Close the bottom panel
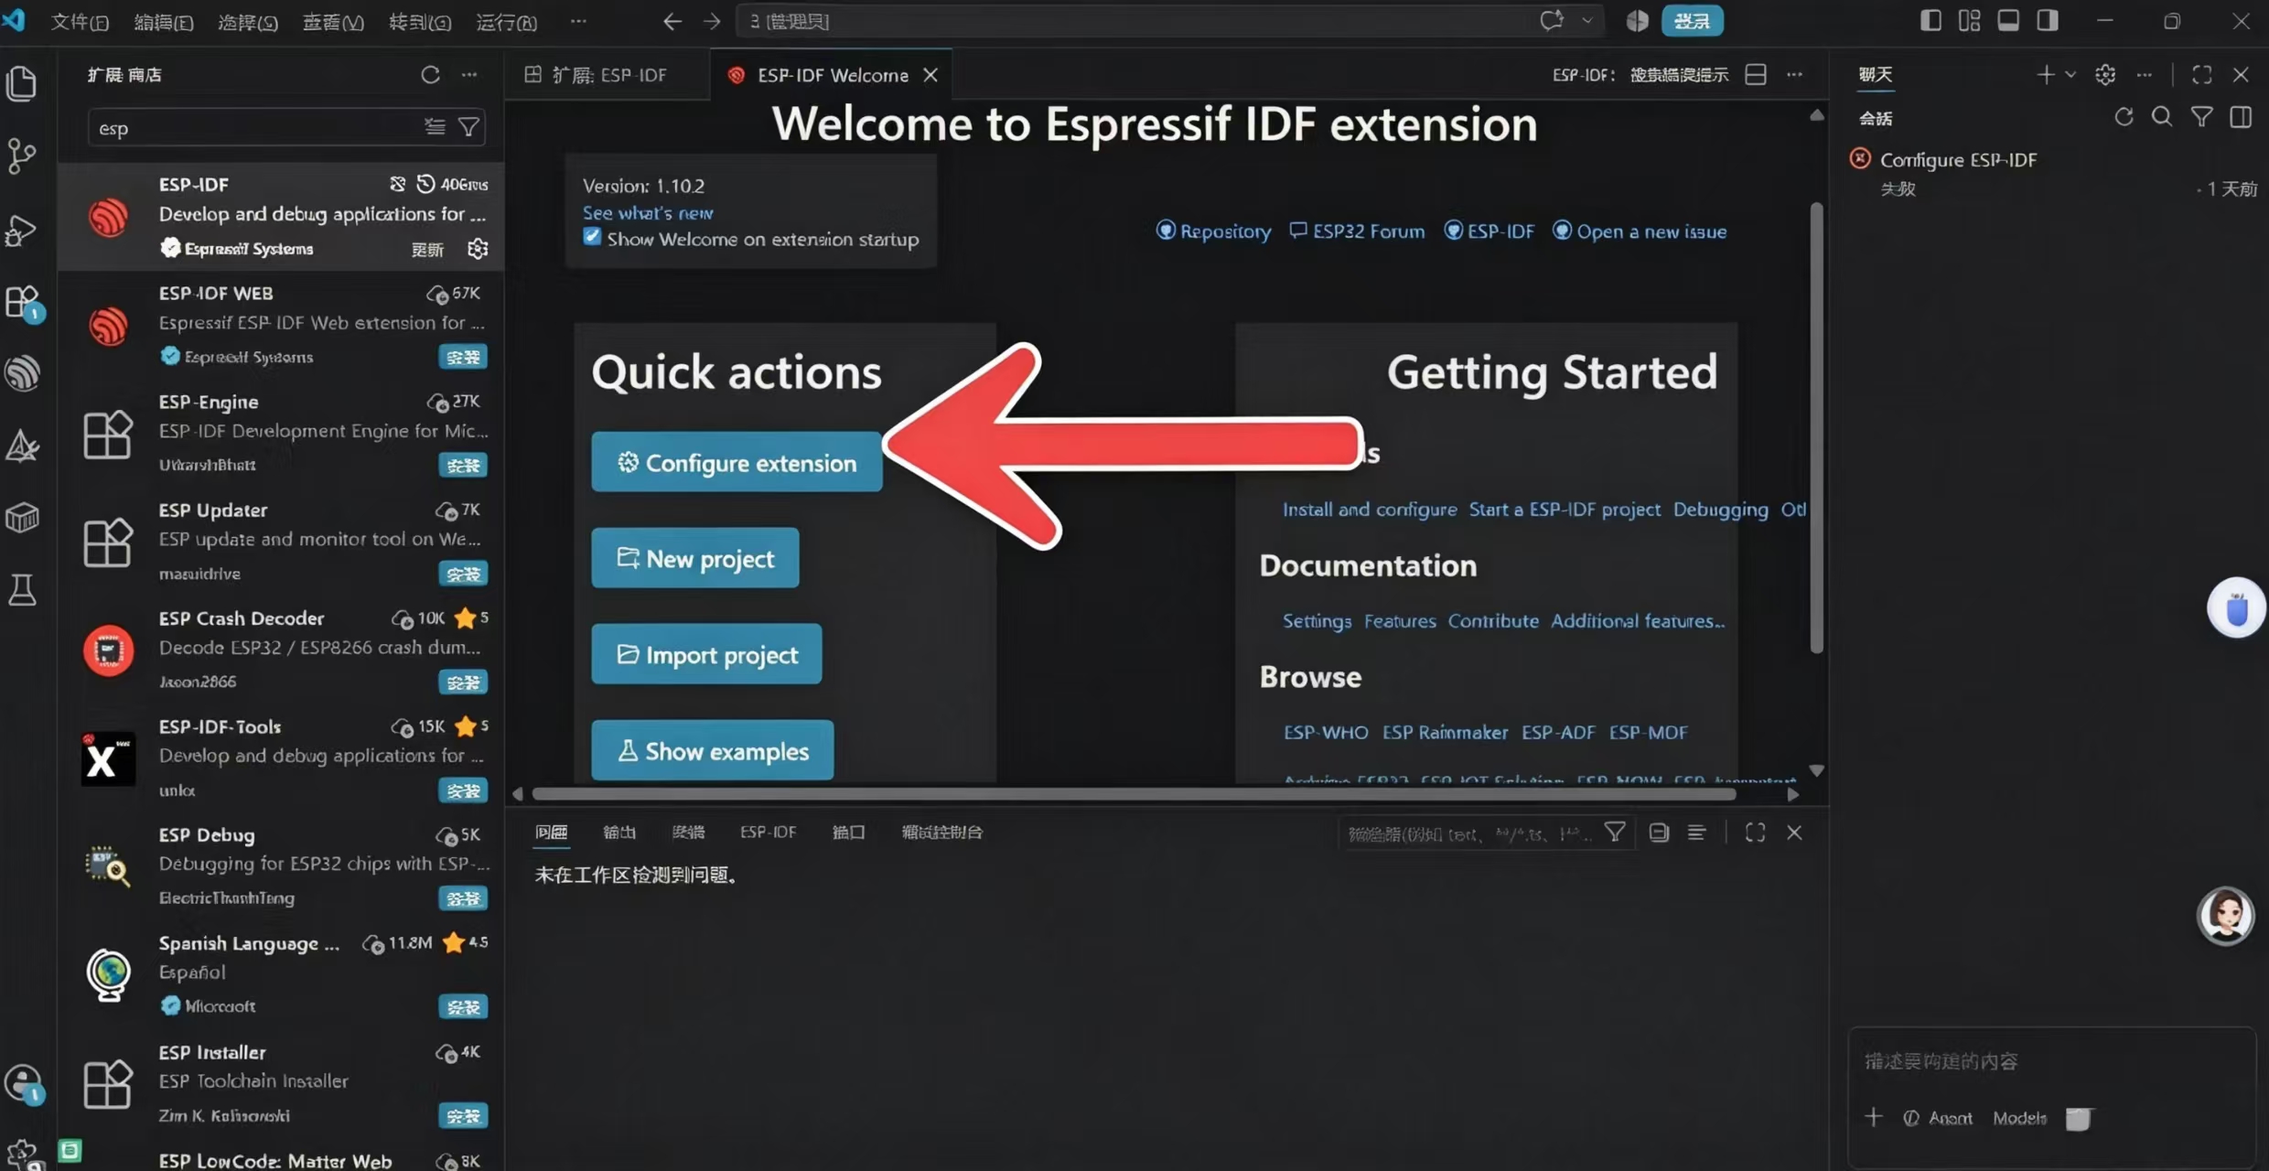 (1794, 833)
